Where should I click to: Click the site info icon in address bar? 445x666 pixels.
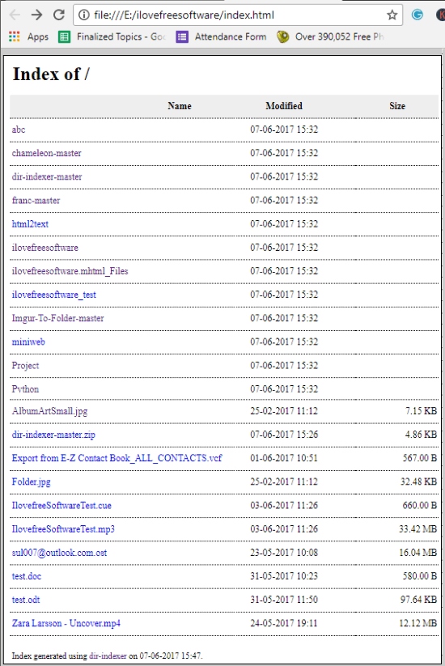click(84, 15)
